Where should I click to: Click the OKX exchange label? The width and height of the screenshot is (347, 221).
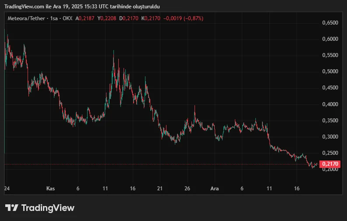coord(68,18)
